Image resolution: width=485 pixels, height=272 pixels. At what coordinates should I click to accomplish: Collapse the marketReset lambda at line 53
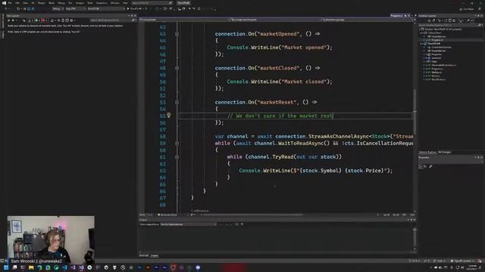(177, 103)
